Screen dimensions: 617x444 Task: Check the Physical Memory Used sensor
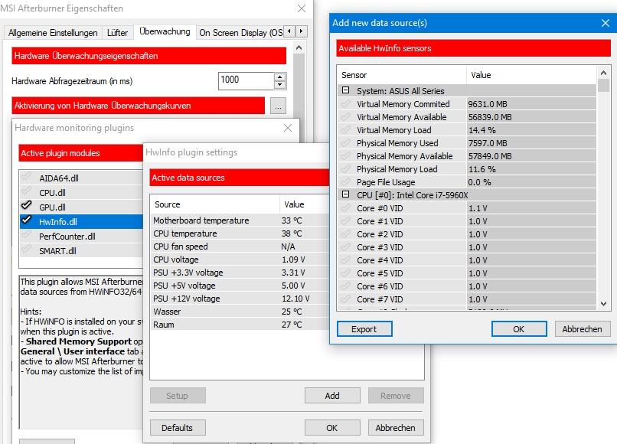[x=345, y=143]
